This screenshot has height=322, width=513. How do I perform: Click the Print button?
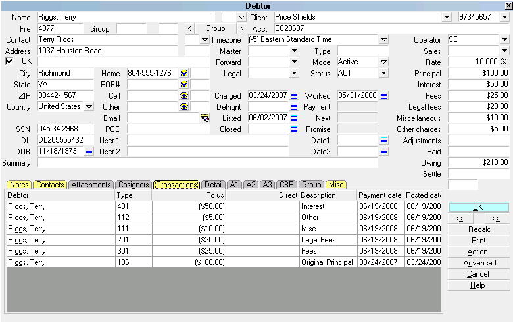click(478, 241)
